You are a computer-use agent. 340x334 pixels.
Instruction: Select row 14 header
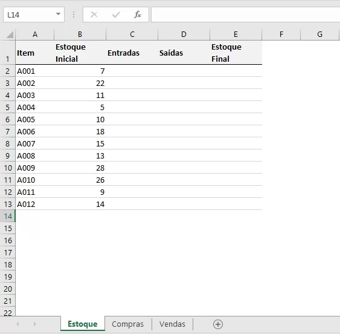click(8, 216)
